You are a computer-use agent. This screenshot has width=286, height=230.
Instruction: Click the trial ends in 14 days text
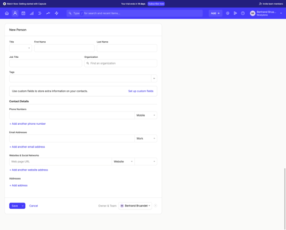pos(133,3)
